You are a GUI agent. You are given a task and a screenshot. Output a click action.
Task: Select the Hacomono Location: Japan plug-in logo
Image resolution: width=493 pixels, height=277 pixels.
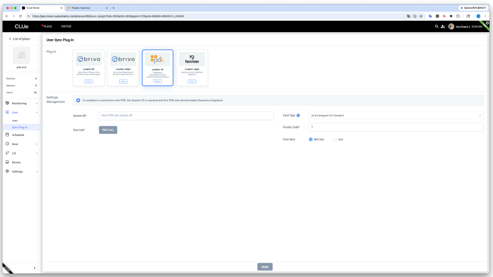[x=192, y=59]
